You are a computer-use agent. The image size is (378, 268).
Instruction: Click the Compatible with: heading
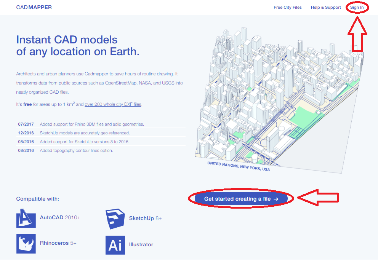(x=38, y=199)
